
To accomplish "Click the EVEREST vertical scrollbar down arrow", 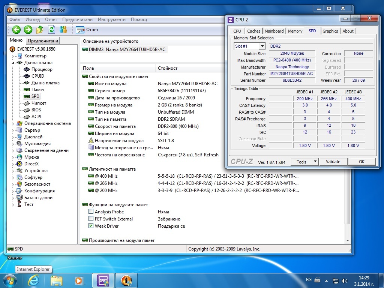I will pyautogui.click(x=348, y=241).
